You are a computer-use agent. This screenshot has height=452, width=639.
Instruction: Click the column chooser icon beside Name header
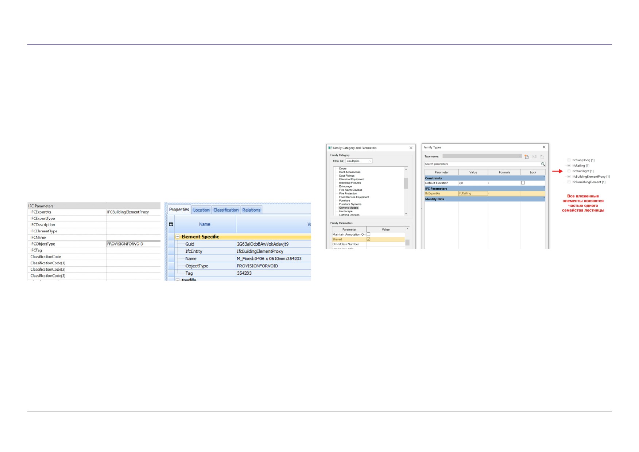pos(171,224)
